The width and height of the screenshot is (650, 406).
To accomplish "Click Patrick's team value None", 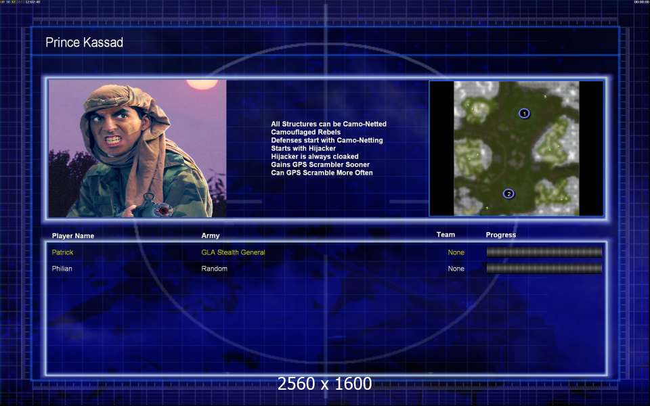I will [x=456, y=252].
